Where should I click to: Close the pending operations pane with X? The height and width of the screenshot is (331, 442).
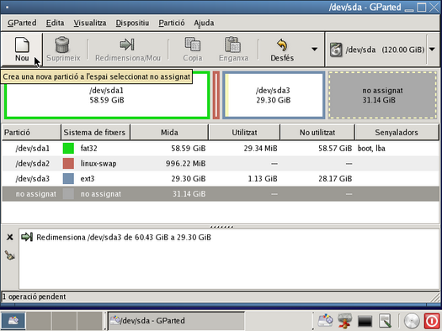(x=10, y=238)
